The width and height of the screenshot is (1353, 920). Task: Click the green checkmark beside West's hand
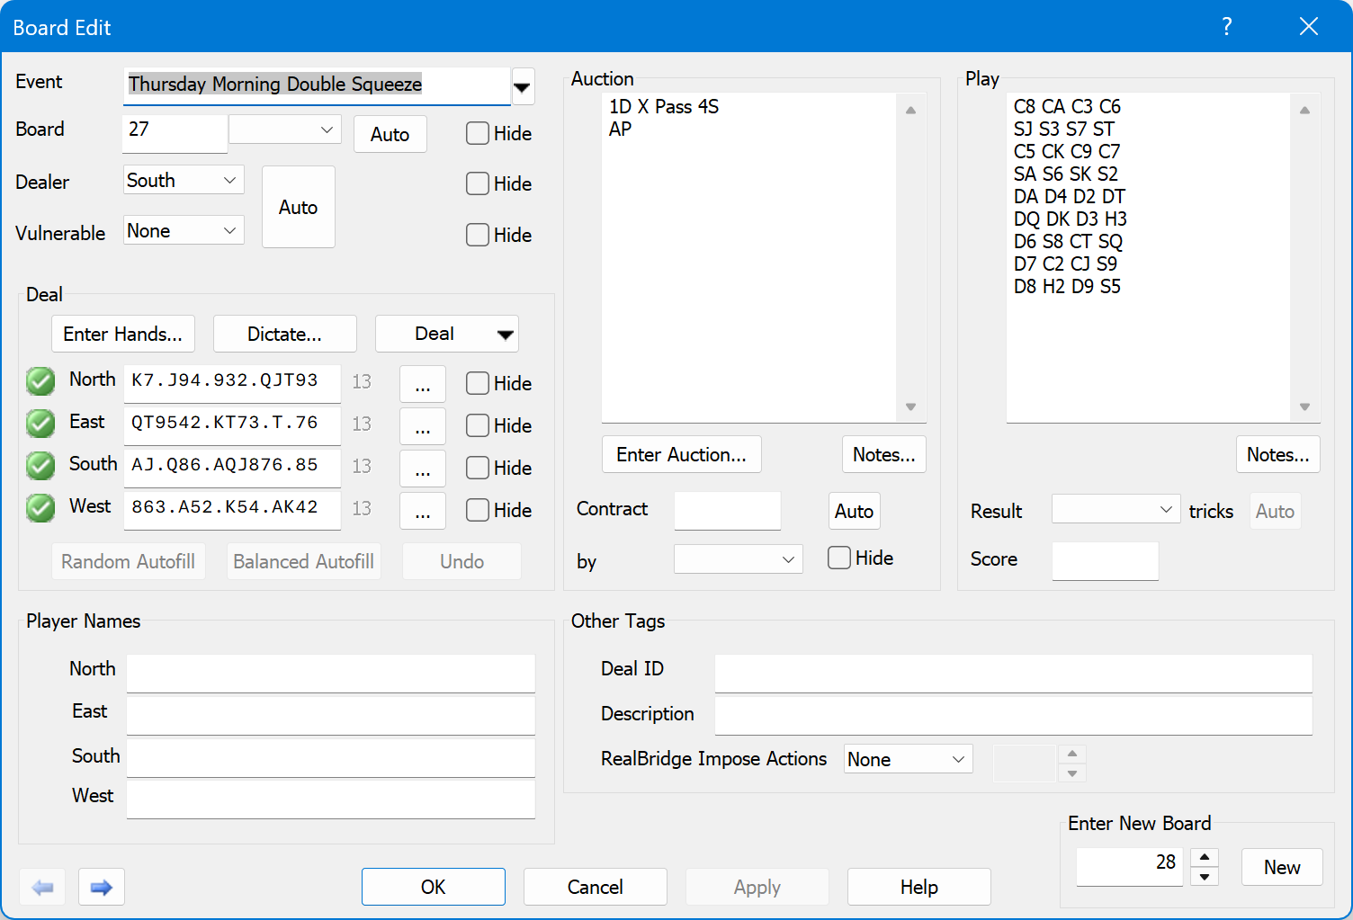(x=40, y=508)
